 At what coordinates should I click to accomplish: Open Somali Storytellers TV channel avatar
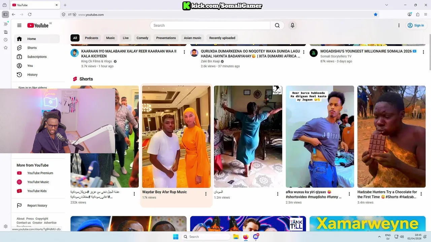[313, 53]
